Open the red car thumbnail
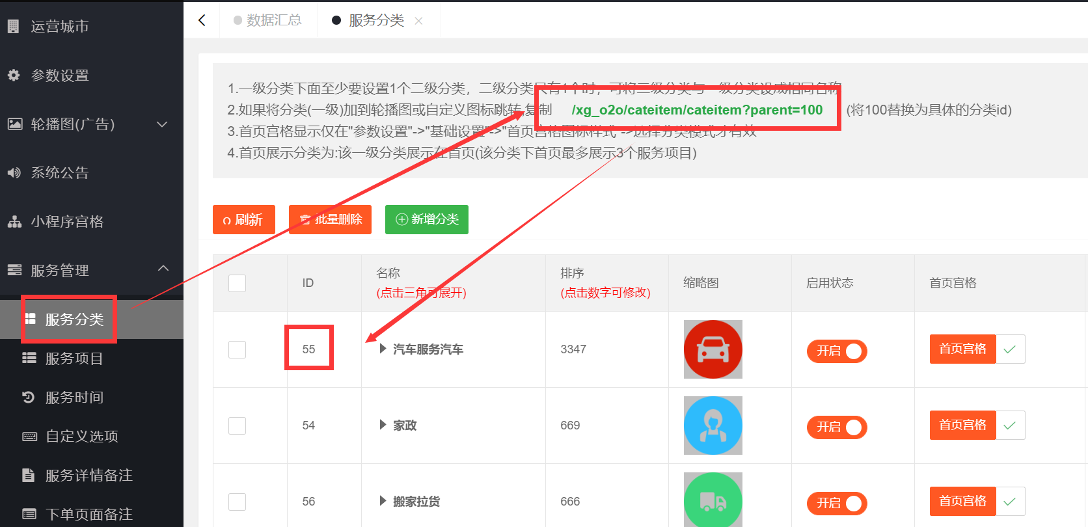Viewport: 1088px width, 527px height. pos(713,349)
